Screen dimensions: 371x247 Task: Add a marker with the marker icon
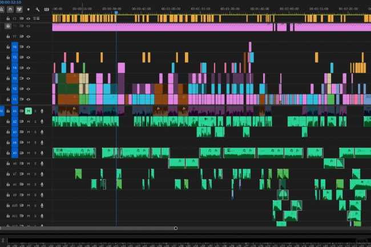click(29, 10)
